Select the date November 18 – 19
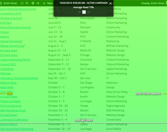The width and height of the screenshot is (167, 132). [59, 129]
